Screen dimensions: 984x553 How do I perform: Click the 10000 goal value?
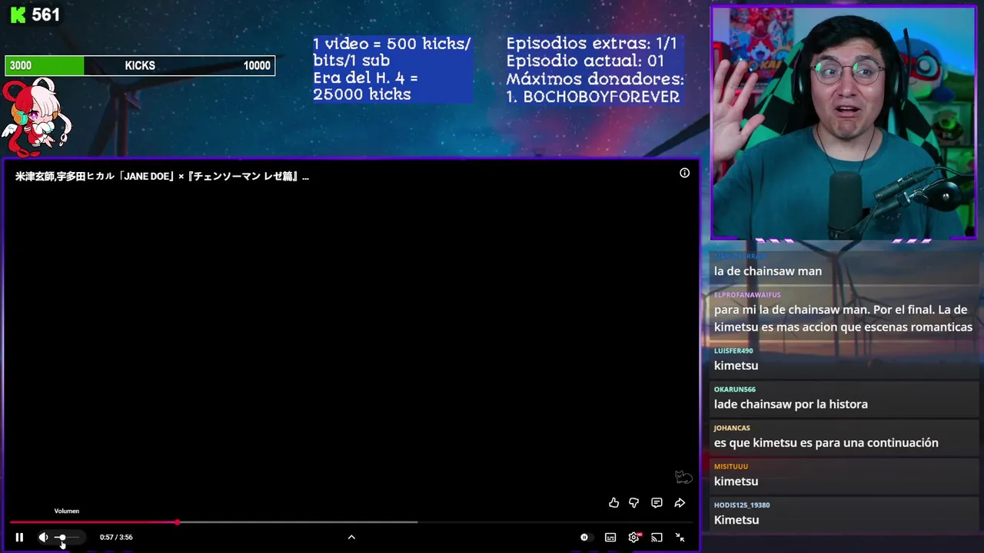257,65
